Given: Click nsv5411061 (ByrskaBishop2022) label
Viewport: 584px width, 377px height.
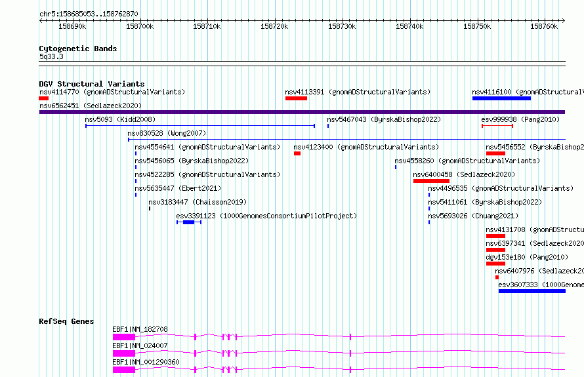Looking at the screenshot, I should (x=485, y=202).
